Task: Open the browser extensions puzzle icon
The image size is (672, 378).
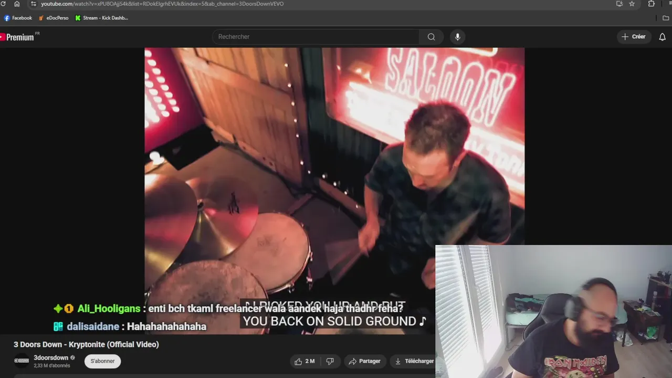Action: pos(652,4)
